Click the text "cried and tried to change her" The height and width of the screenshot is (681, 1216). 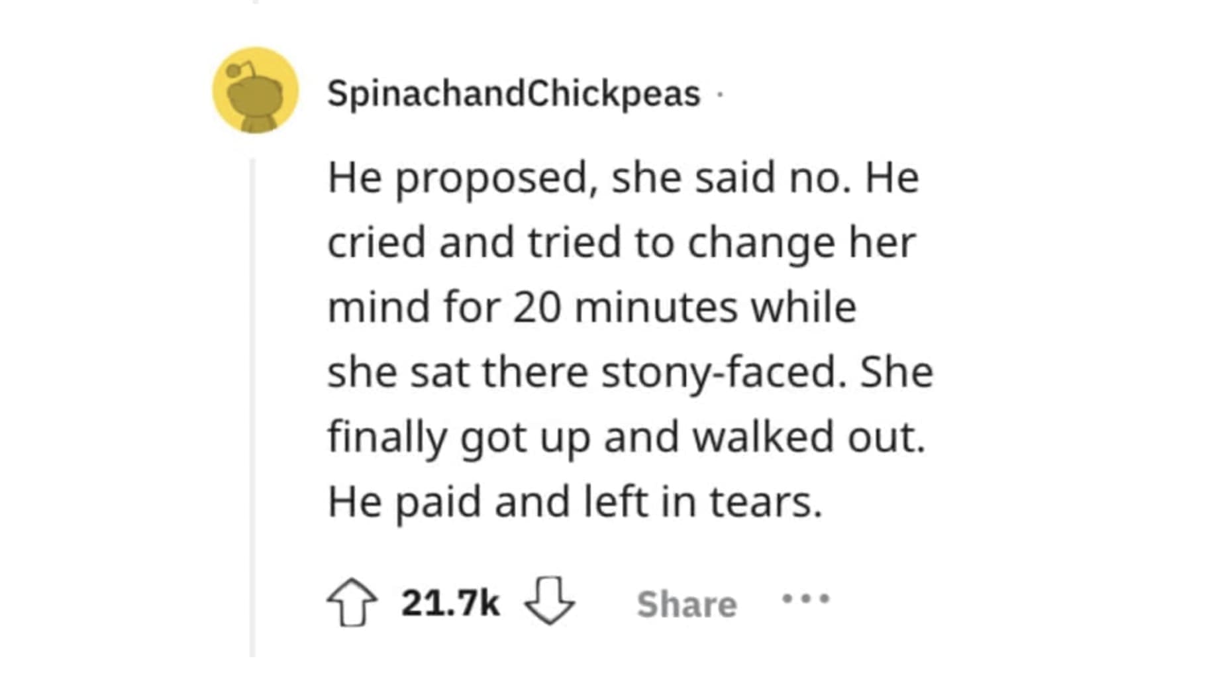coord(621,242)
